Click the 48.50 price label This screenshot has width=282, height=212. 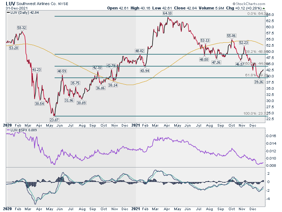coord(204,59)
